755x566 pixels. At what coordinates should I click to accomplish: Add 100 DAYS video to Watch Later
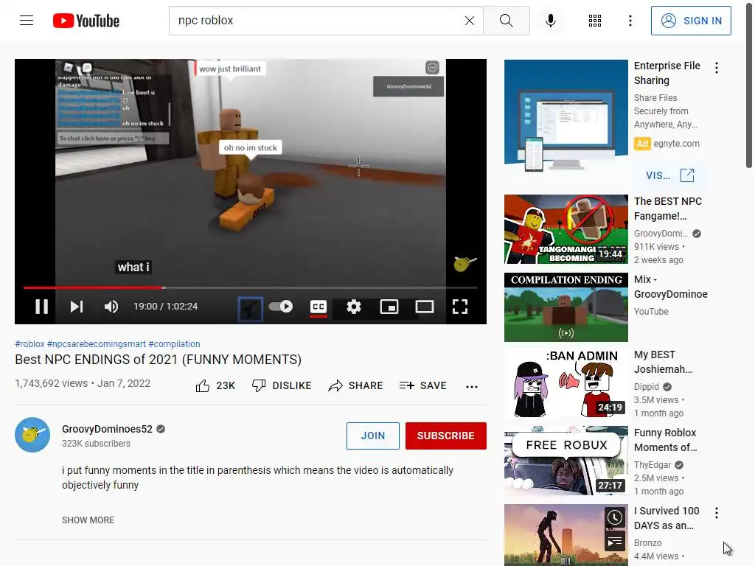(x=614, y=517)
